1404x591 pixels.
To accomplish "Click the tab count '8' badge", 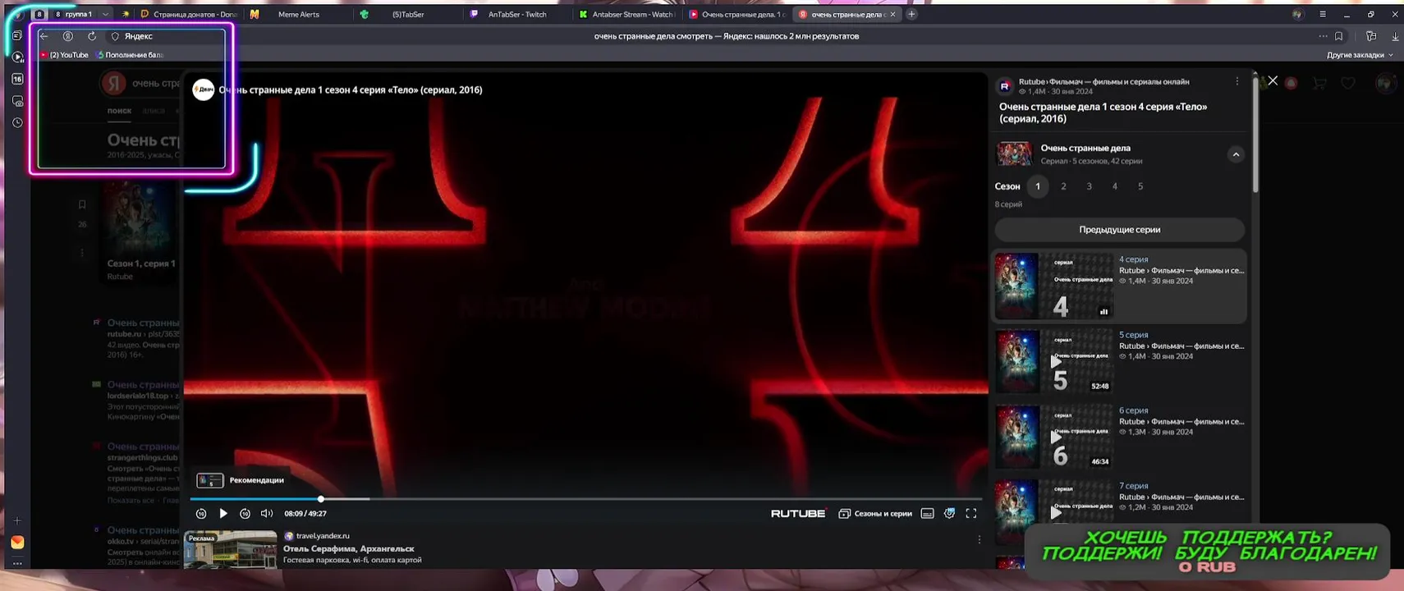I will tap(39, 14).
